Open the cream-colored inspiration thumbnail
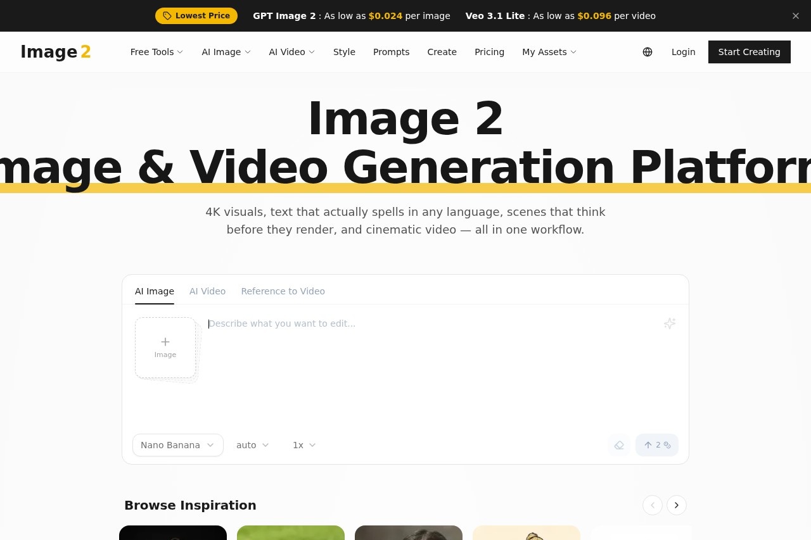 pyautogui.click(x=527, y=532)
